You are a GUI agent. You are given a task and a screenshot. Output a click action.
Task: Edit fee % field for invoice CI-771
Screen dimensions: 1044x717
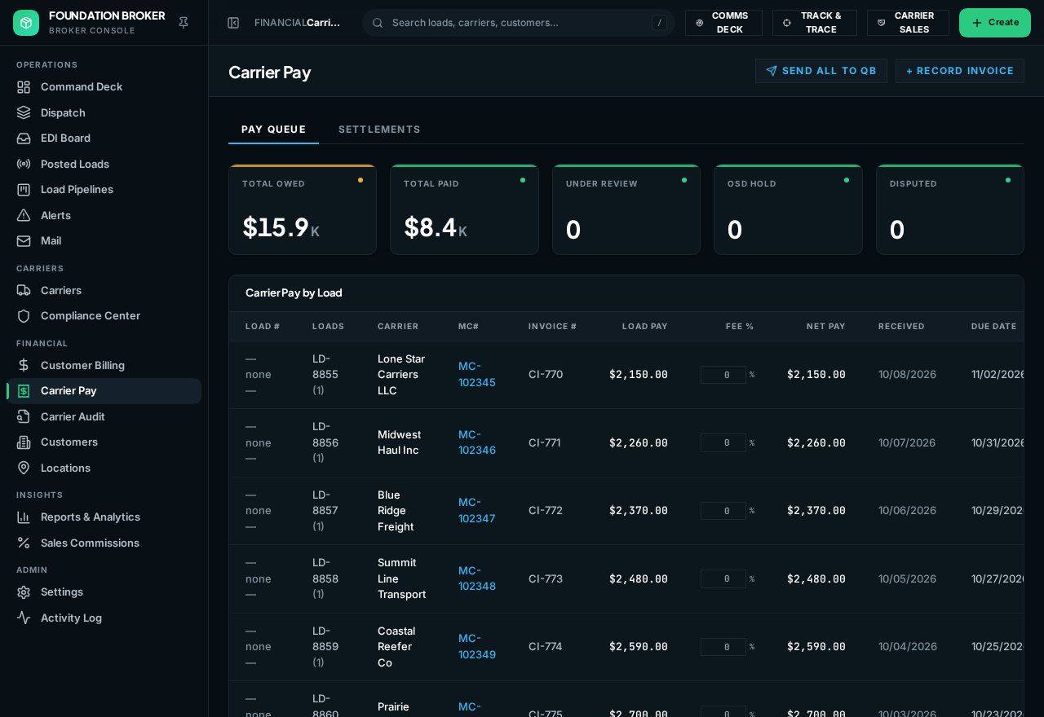coord(723,442)
